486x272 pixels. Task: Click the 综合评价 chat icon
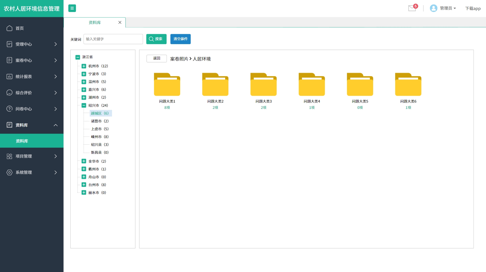(9, 93)
